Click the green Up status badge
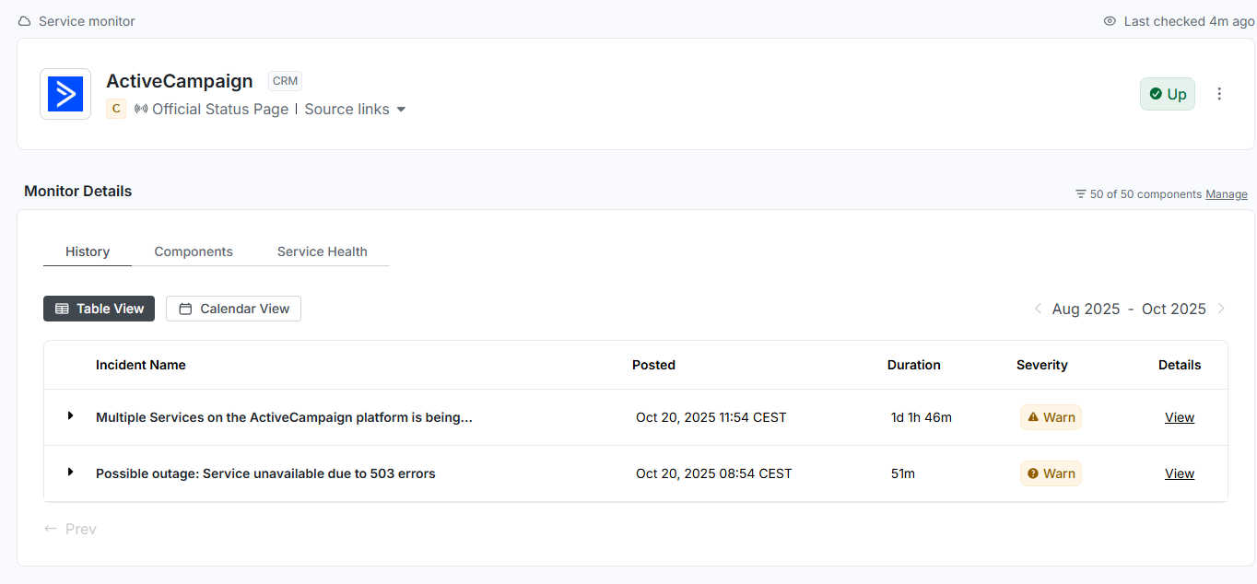The height and width of the screenshot is (584, 1257). point(1167,94)
